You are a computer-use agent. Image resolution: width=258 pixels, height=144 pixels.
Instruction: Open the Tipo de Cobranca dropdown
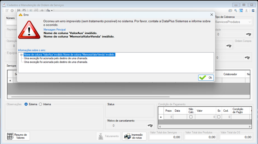click(x=250, y=22)
